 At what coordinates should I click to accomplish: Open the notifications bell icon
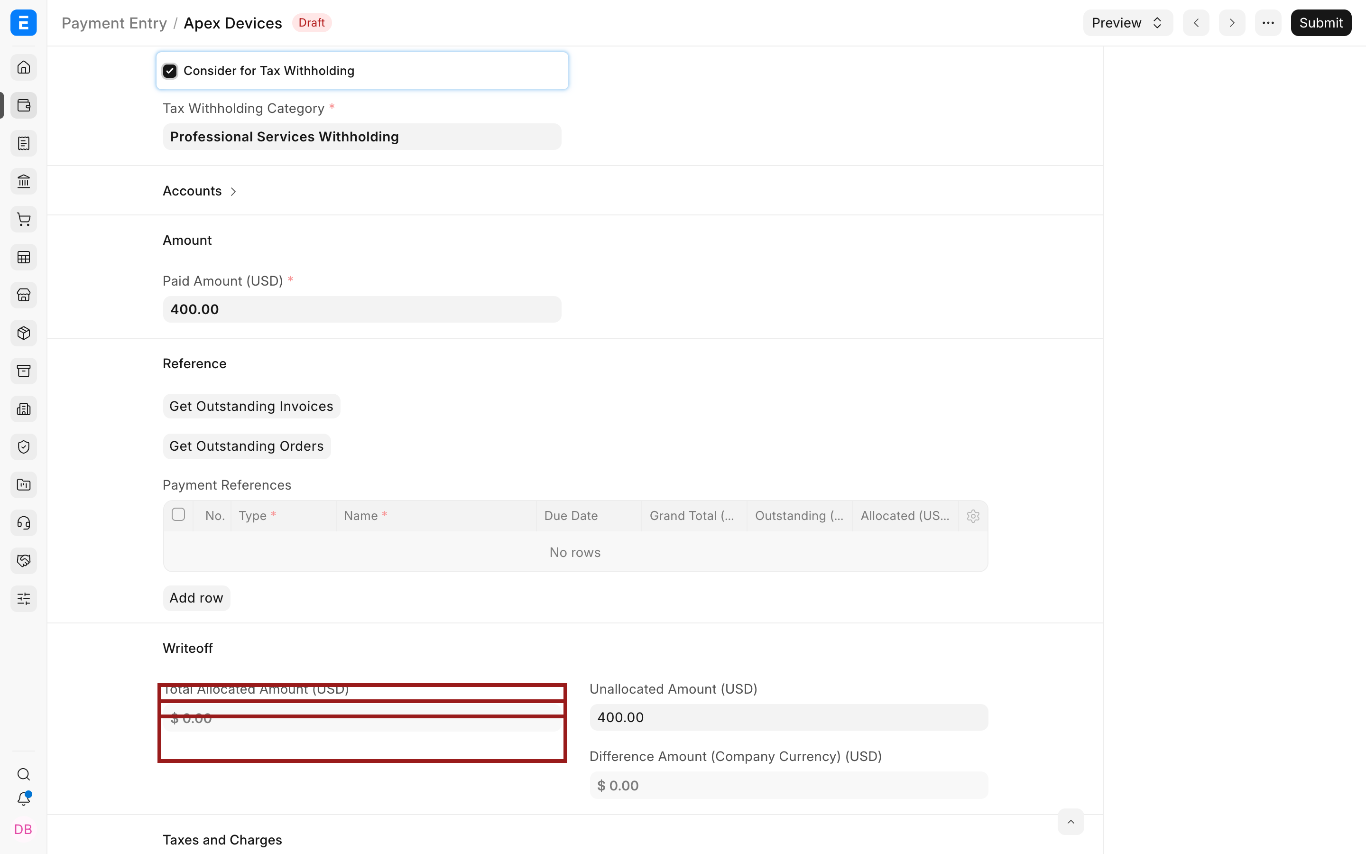pos(23,798)
